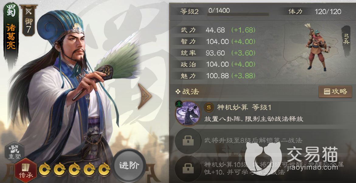Click the 御 7 cost banner
Viewport: 356px width, 183px height.
point(29,20)
